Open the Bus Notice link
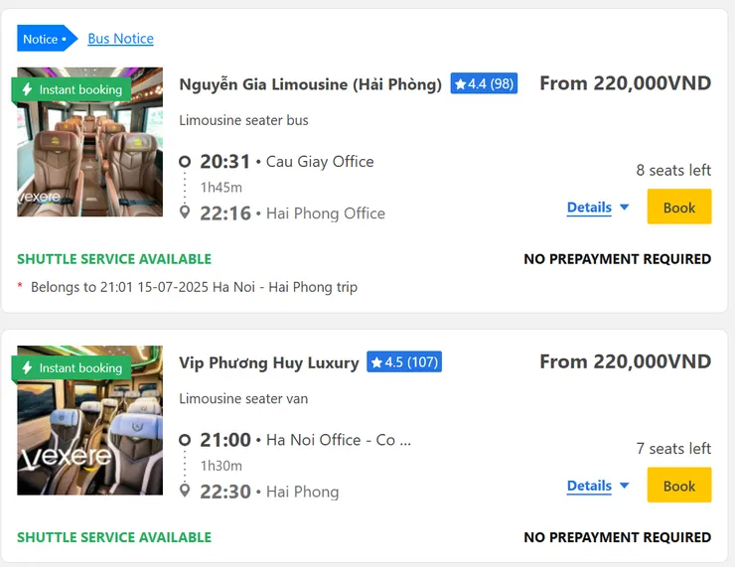The image size is (735, 567). [120, 39]
